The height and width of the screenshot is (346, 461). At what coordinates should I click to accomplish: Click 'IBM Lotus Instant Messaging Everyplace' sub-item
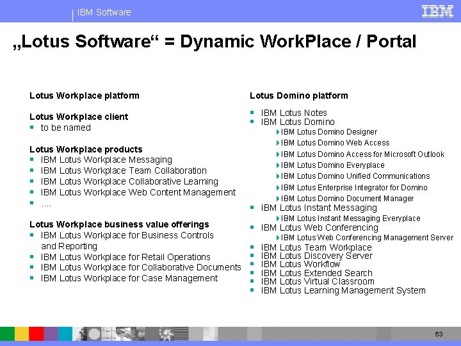click(x=351, y=218)
